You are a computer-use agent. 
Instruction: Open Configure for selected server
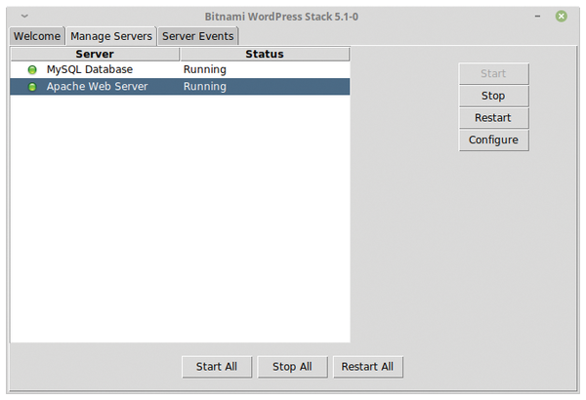point(493,140)
